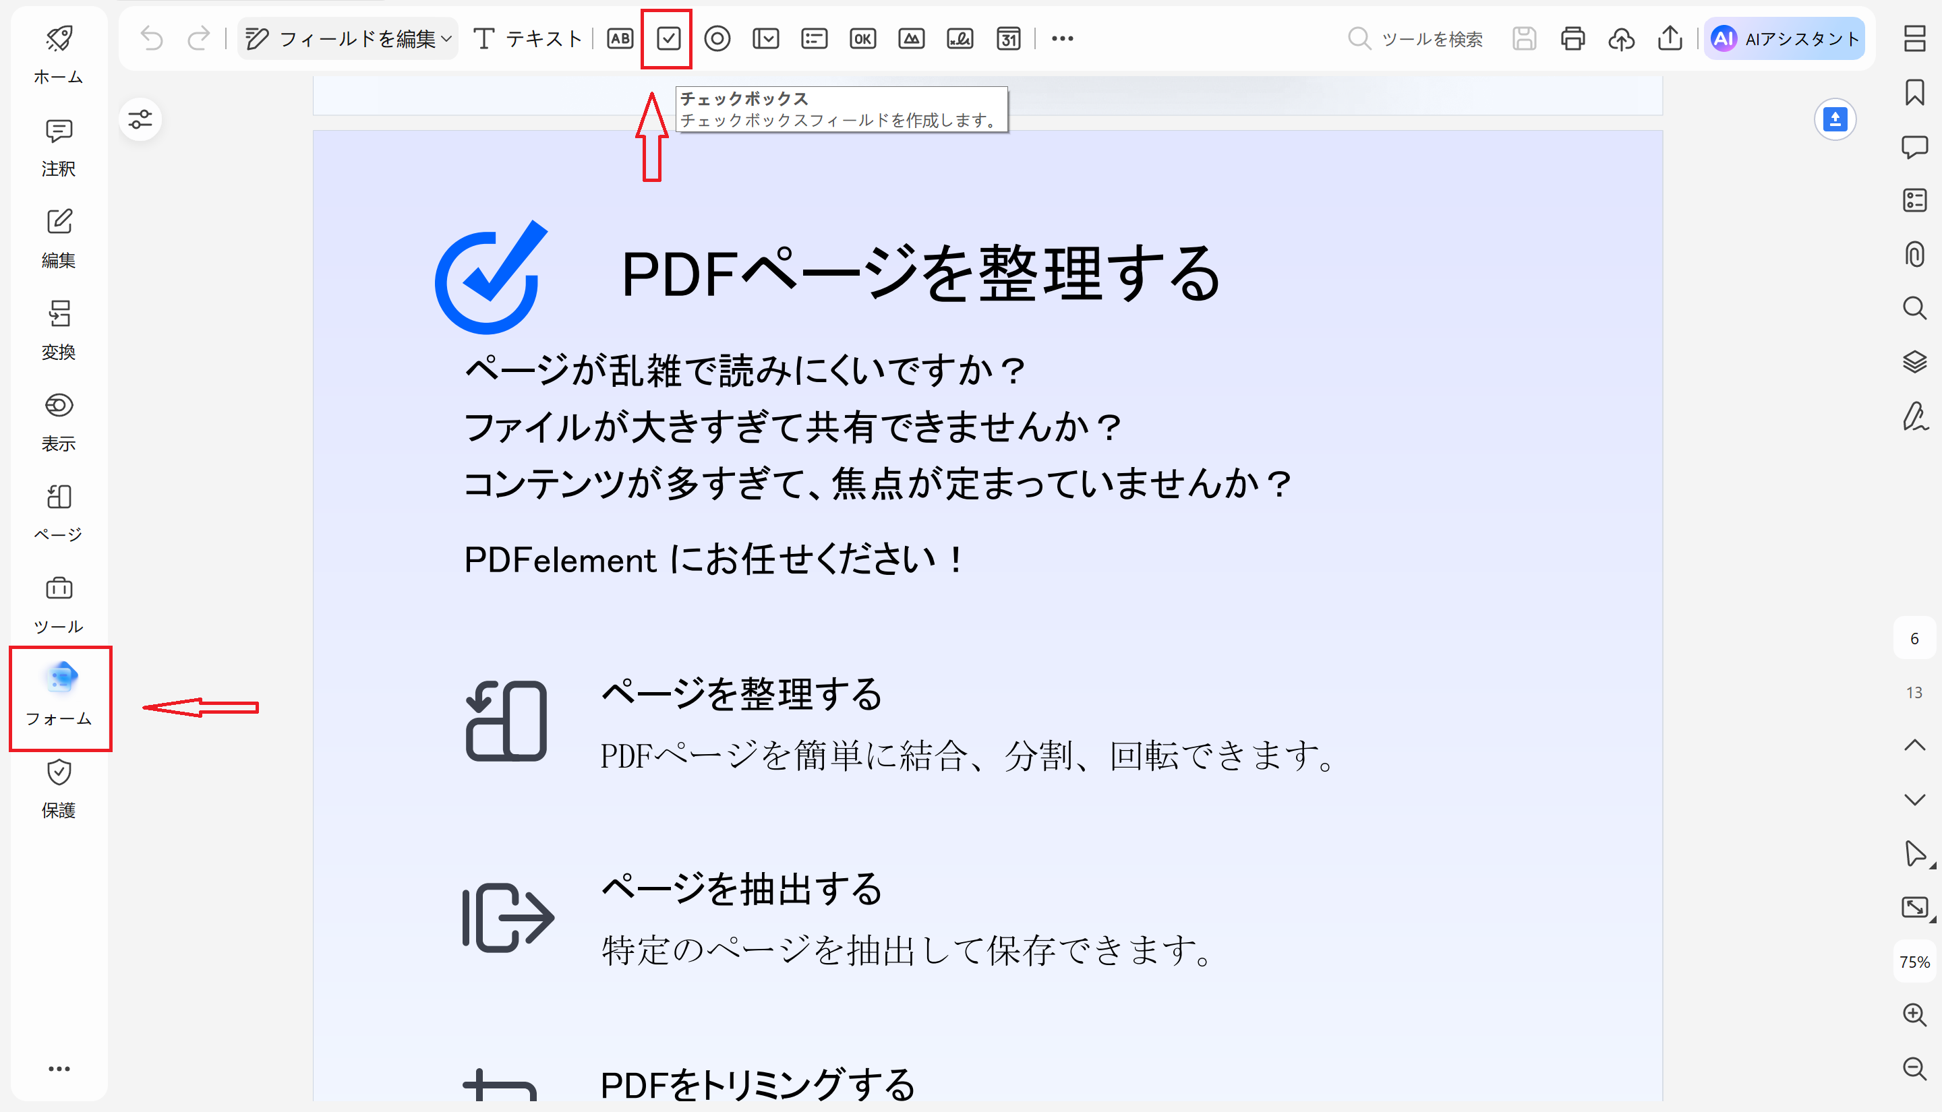Open the 注釈 annotation sidebar tab

click(59, 147)
